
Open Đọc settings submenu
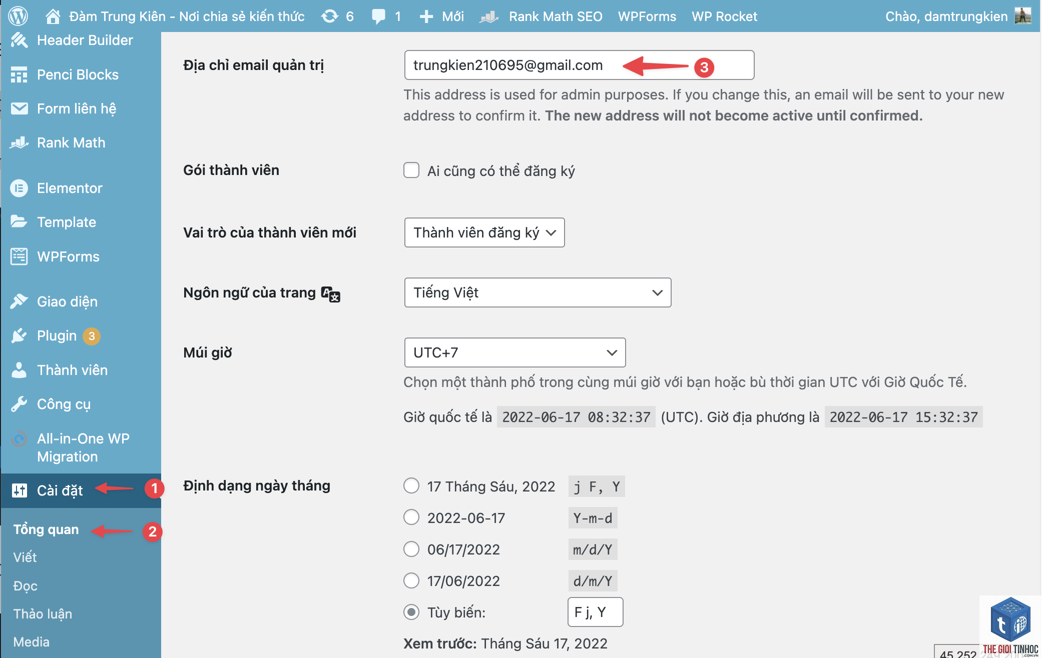click(26, 586)
